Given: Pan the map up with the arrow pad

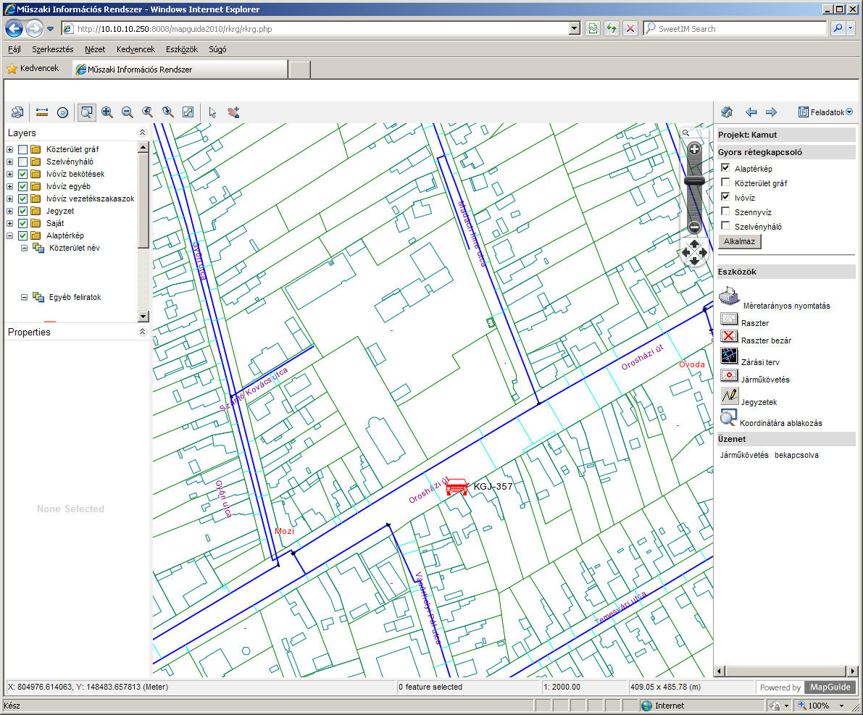Looking at the screenshot, I should click(x=695, y=243).
